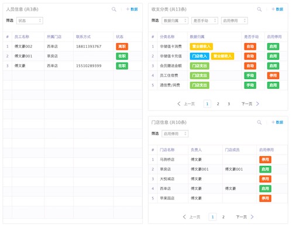
Task: Select store name 苹果园店
Action: tap(167, 198)
